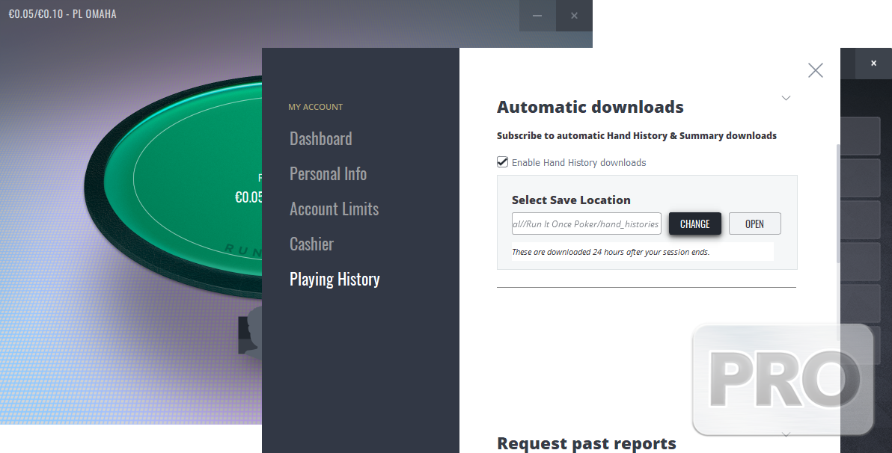The height and width of the screenshot is (453, 892).
Task: Click the Request past reports heading
Action: (x=587, y=443)
